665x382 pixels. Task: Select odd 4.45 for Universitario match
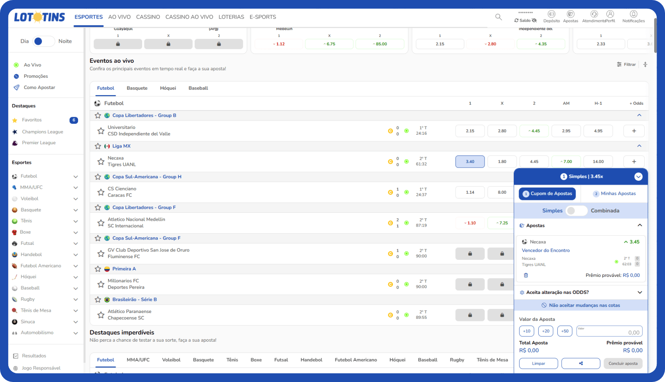tap(534, 131)
